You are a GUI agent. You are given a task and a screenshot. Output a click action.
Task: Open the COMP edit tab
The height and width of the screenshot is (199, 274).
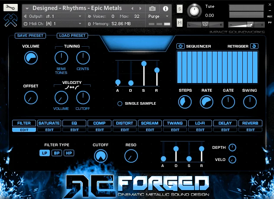(x=100, y=130)
